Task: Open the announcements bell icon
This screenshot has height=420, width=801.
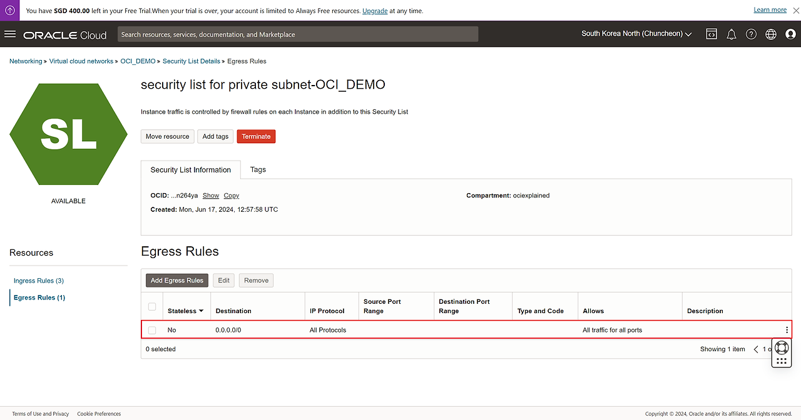Action: pyautogui.click(x=731, y=34)
